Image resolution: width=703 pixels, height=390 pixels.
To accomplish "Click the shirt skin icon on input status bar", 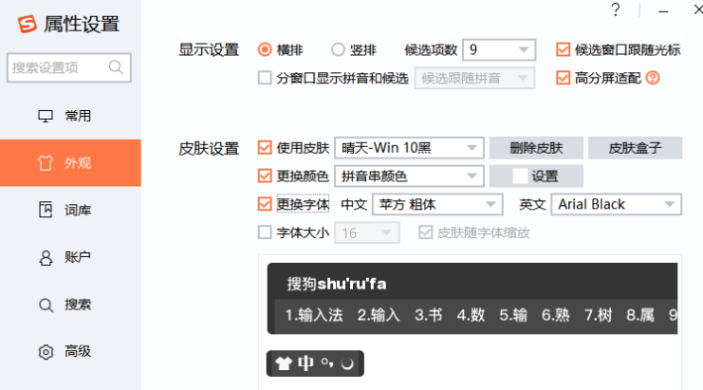I will [283, 363].
